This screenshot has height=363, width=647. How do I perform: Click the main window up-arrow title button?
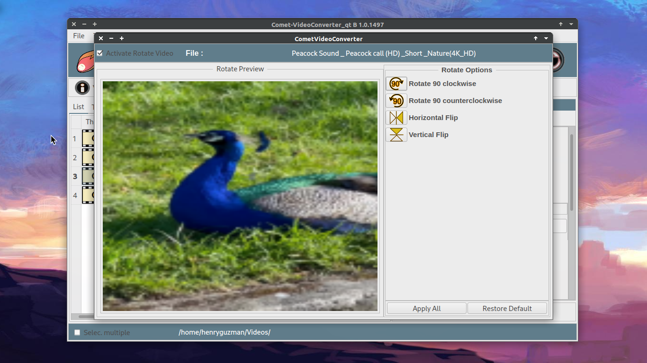click(x=561, y=24)
